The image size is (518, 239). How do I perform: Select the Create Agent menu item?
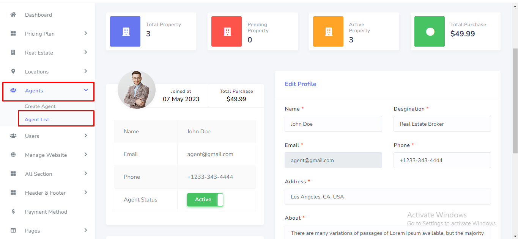pyautogui.click(x=40, y=106)
